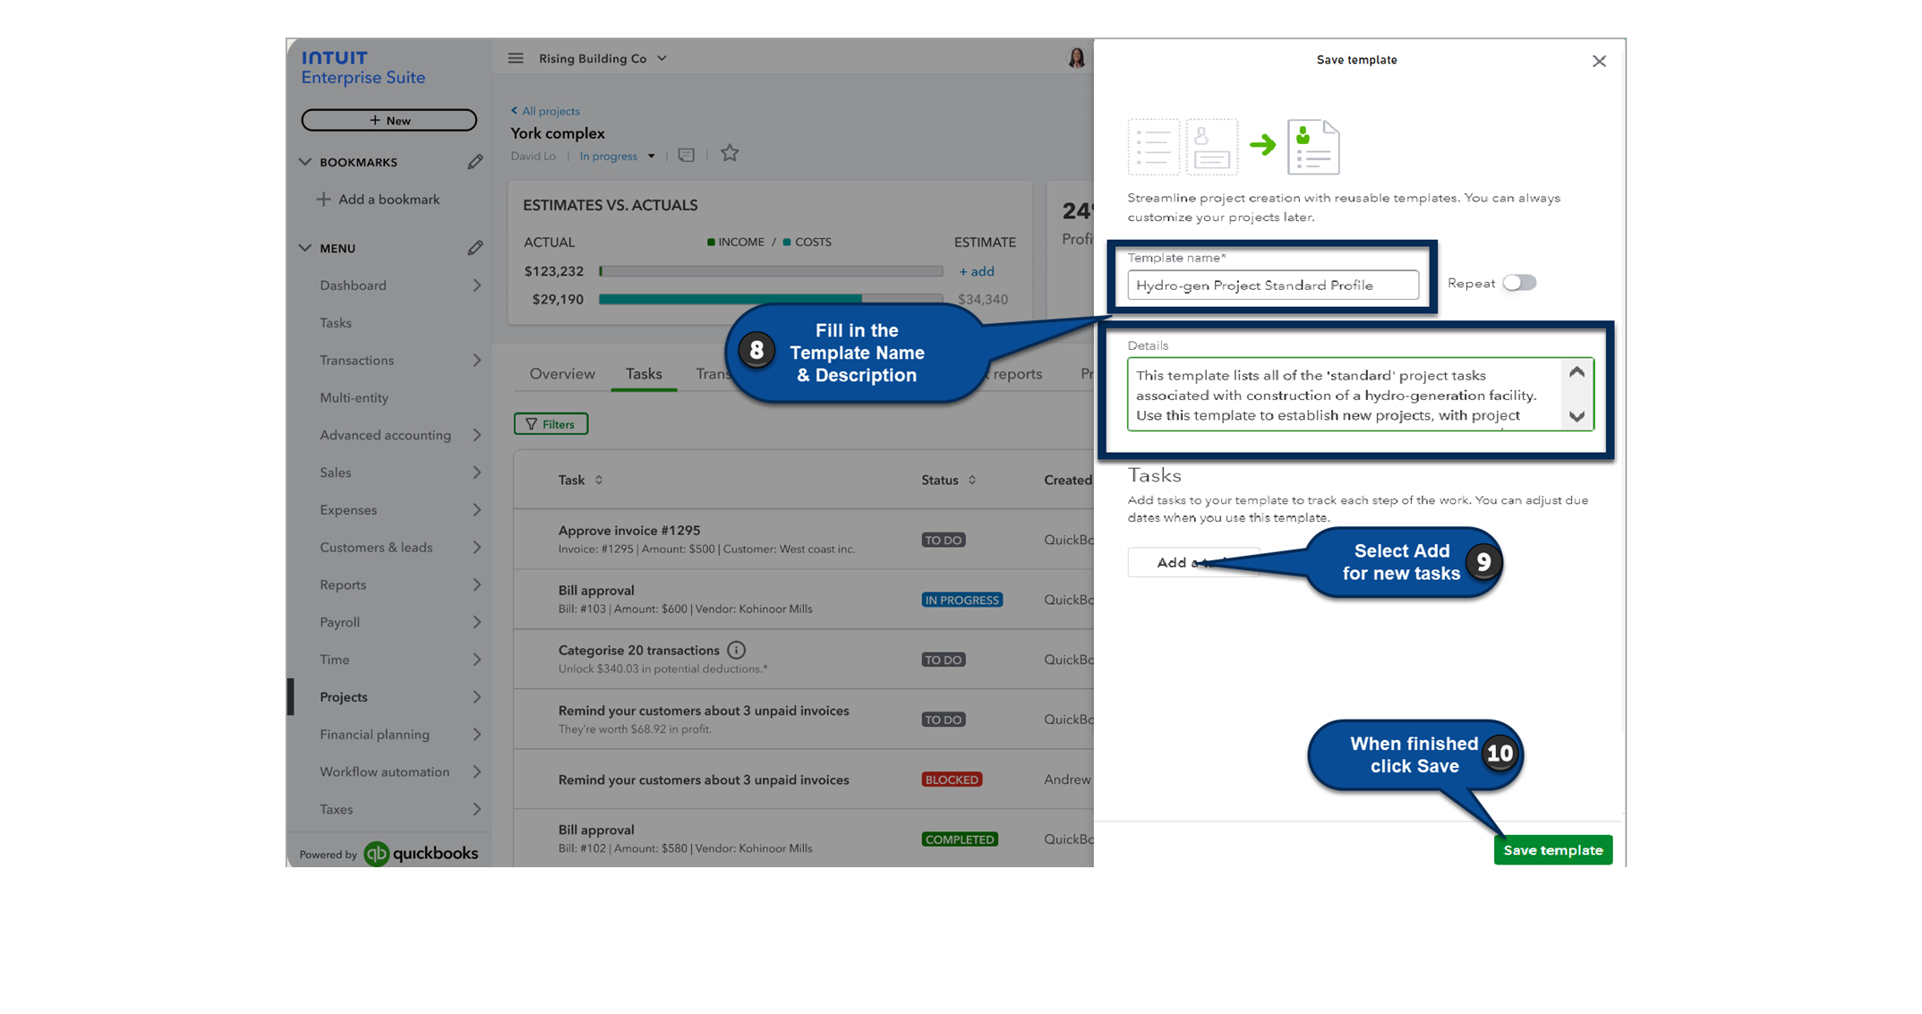Open Filters on the project tasks list

pyautogui.click(x=551, y=423)
